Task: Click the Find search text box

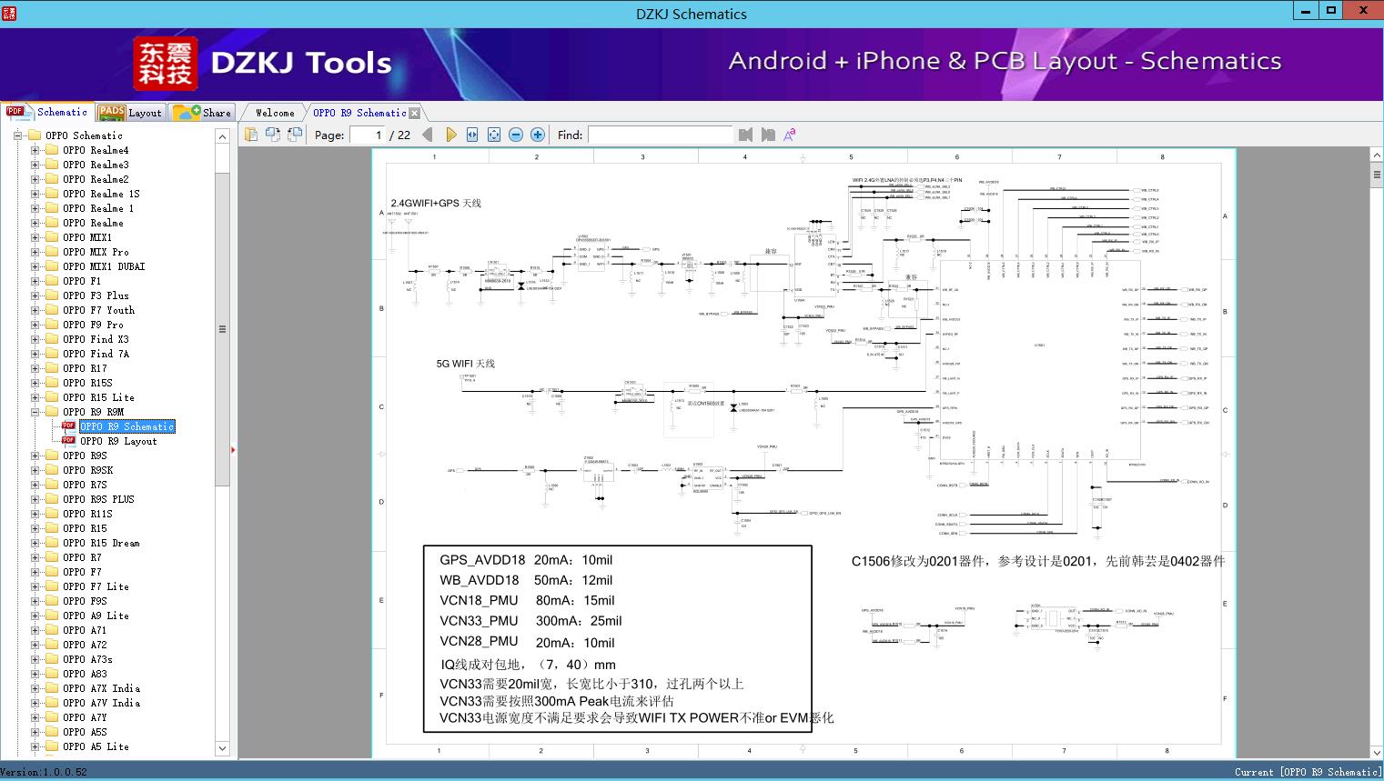Action: click(x=660, y=135)
